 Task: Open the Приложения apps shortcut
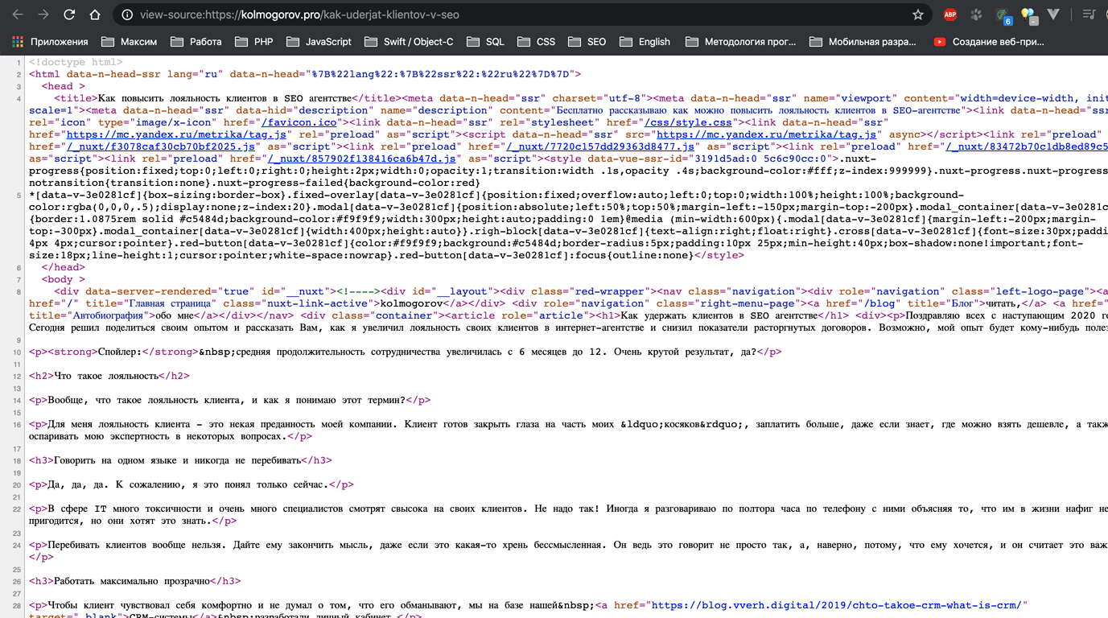click(x=50, y=42)
